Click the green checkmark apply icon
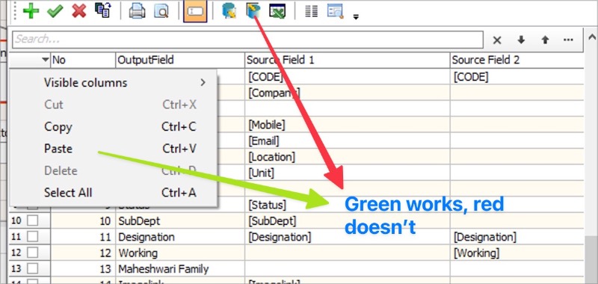 [x=55, y=11]
